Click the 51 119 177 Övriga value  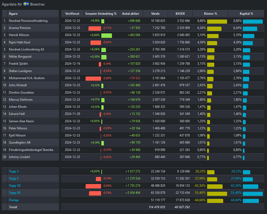[x=158, y=200]
